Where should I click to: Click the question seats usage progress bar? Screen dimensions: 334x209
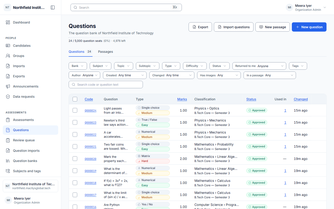click(99, 38)
